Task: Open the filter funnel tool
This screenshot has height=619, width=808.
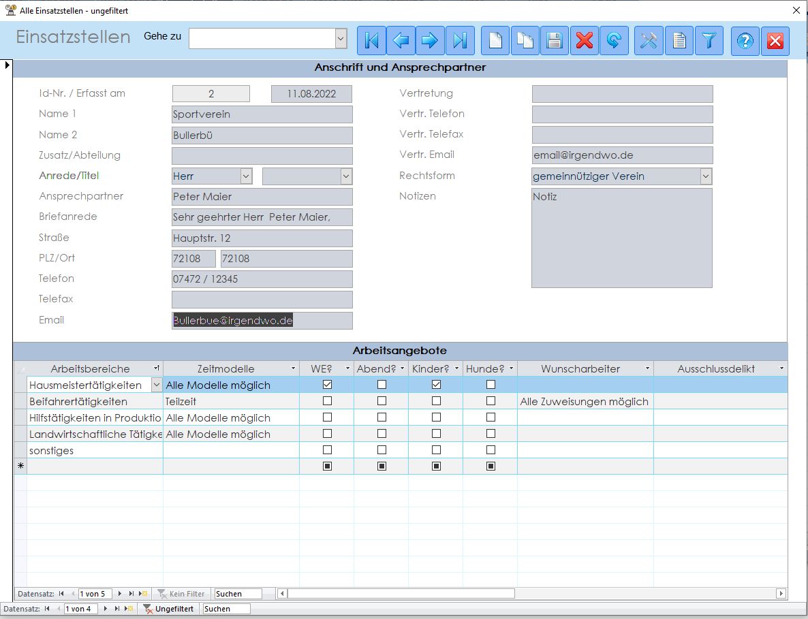Action: [x=709, y=41]
